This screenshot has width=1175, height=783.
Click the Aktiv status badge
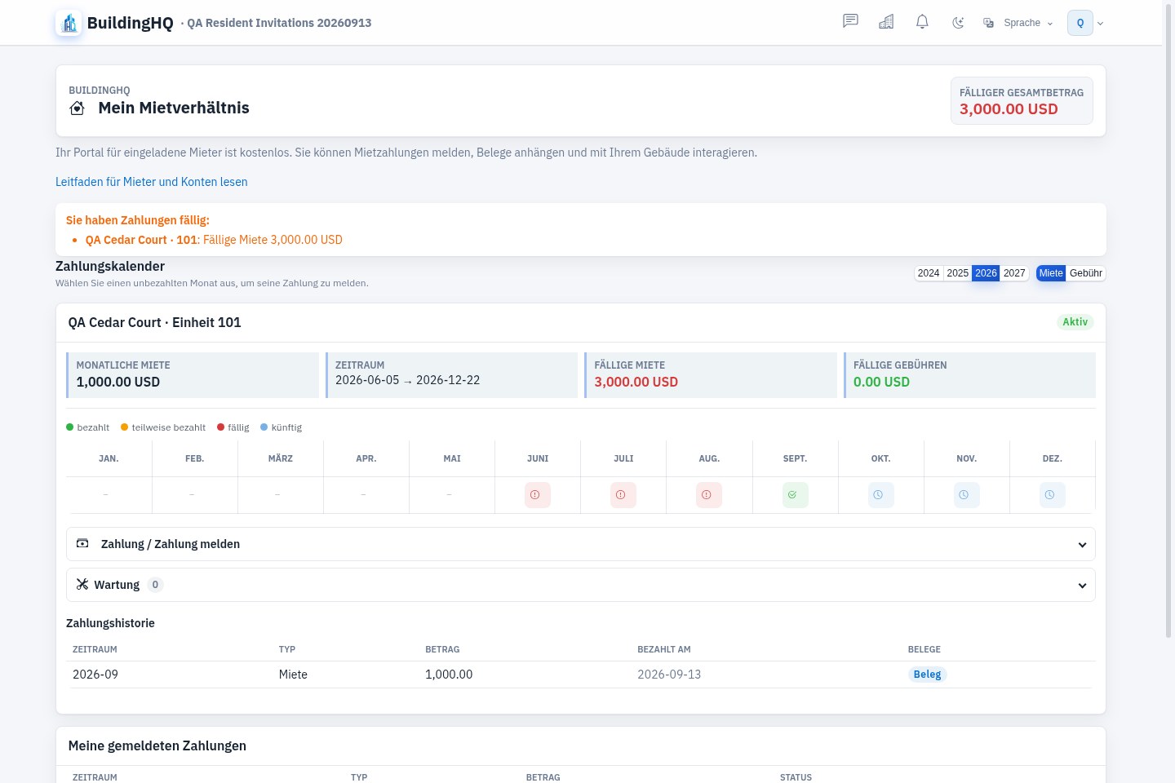point(1075,322)
